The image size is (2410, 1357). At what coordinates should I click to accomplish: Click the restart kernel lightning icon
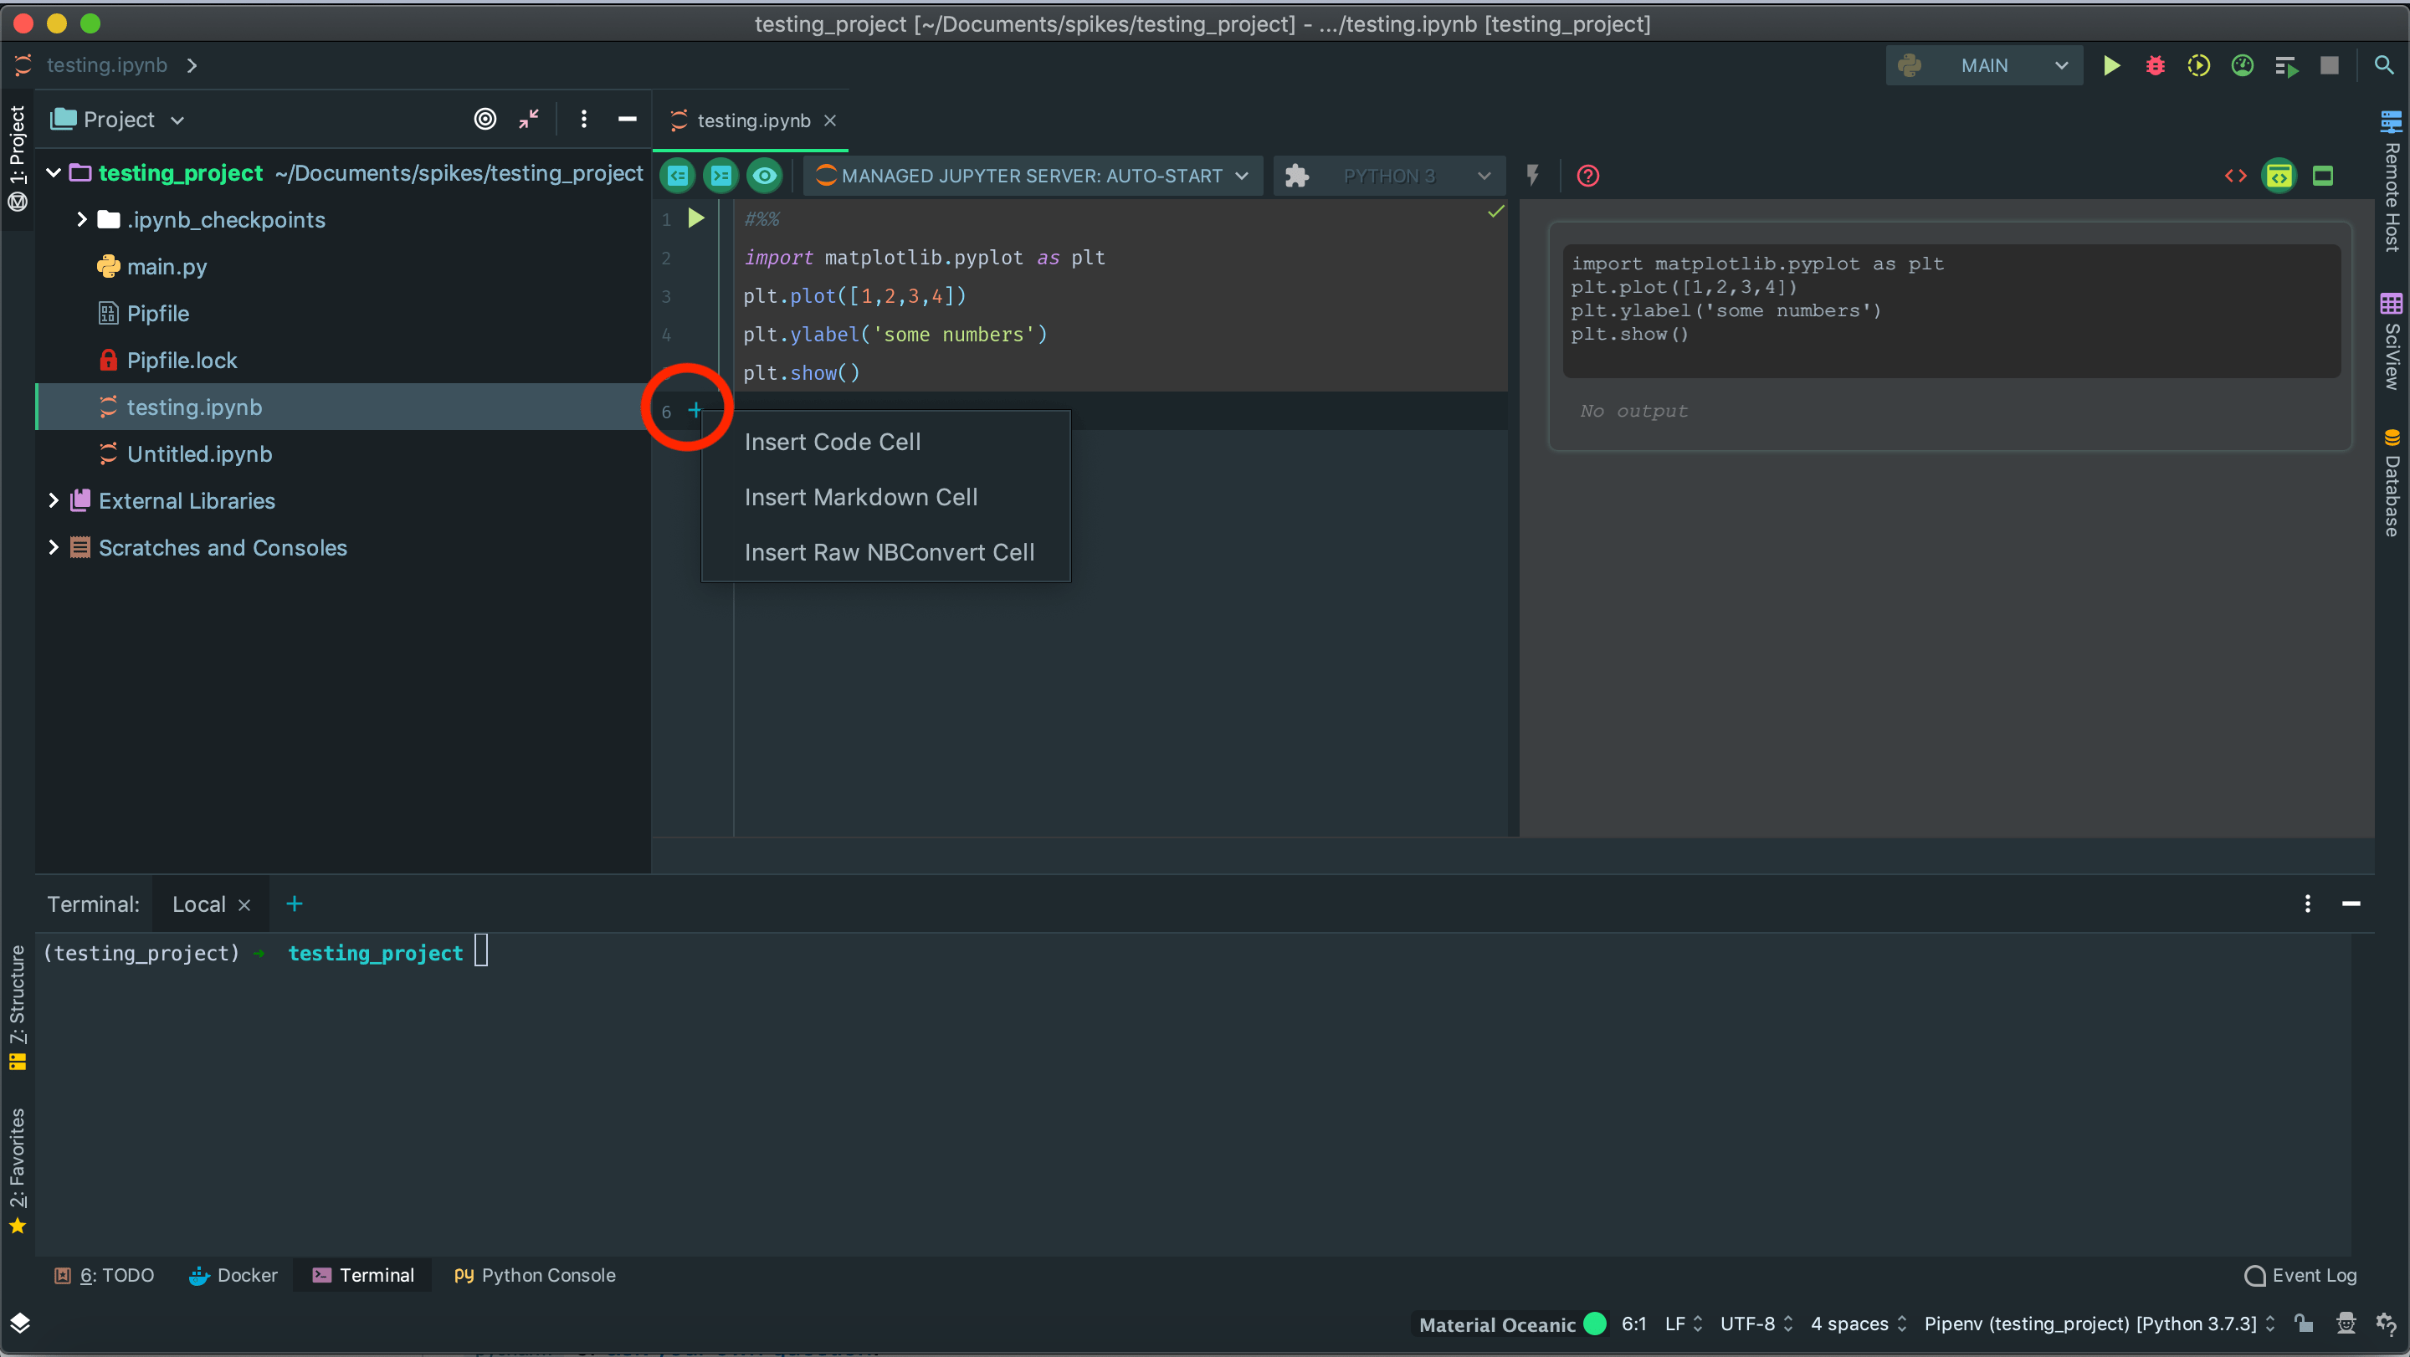(1533, 175)
